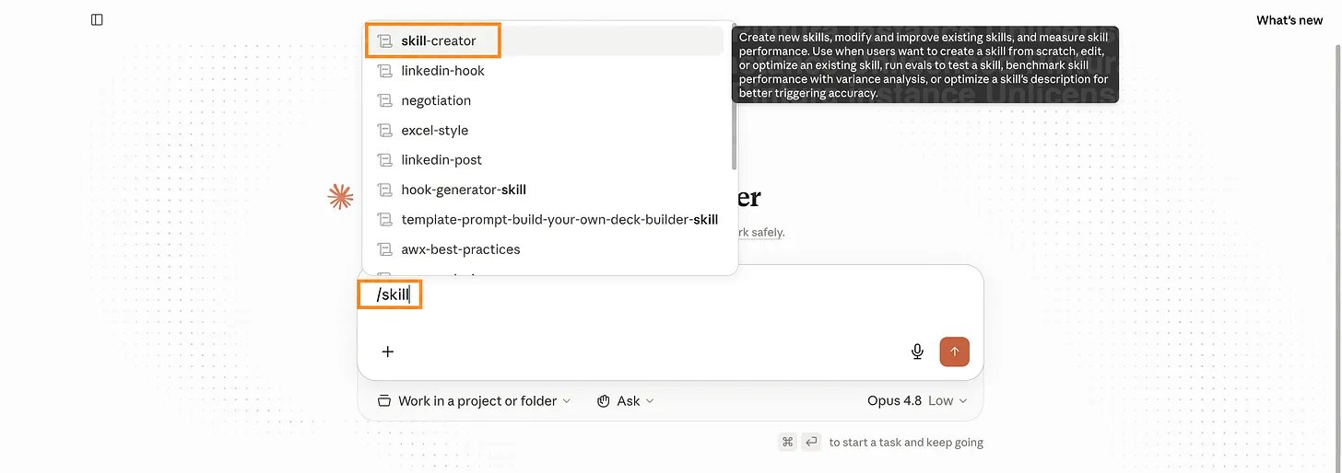The height and width of the screenshot is (473, 1342).
Task: Send the message with orange arrow button
Action: [954, 352]
